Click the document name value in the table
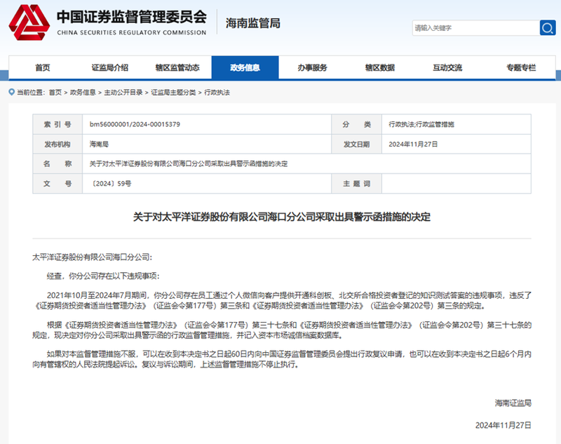 (x=189, y=164)
